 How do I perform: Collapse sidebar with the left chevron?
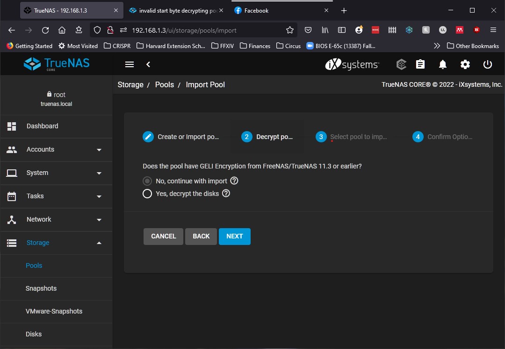[148, 64]
